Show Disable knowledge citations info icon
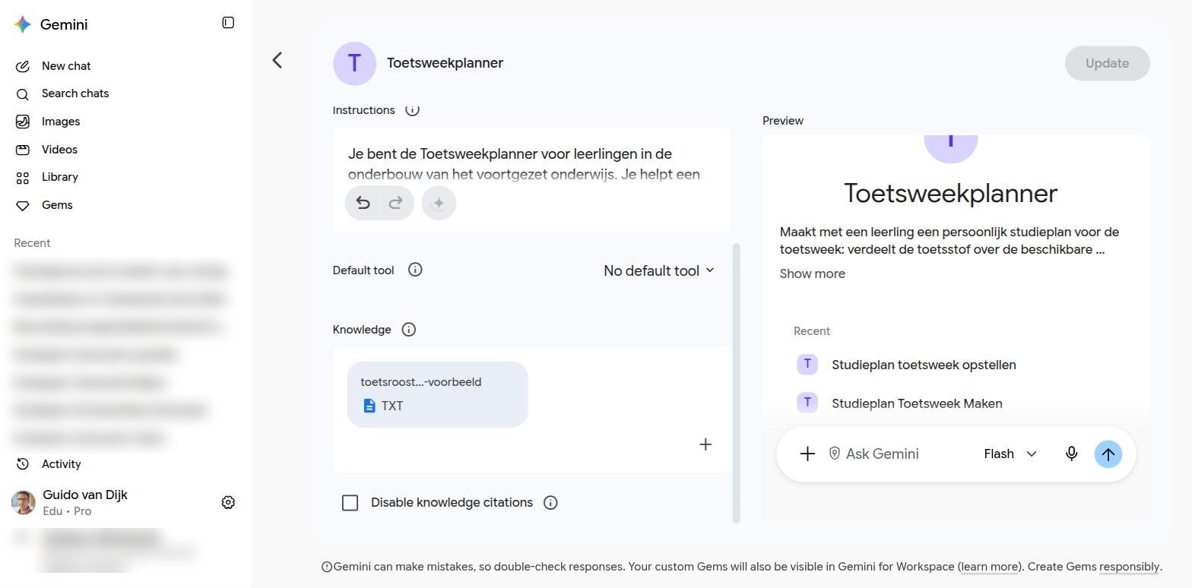Viewport: 1192px width, 588px height. 550,503
